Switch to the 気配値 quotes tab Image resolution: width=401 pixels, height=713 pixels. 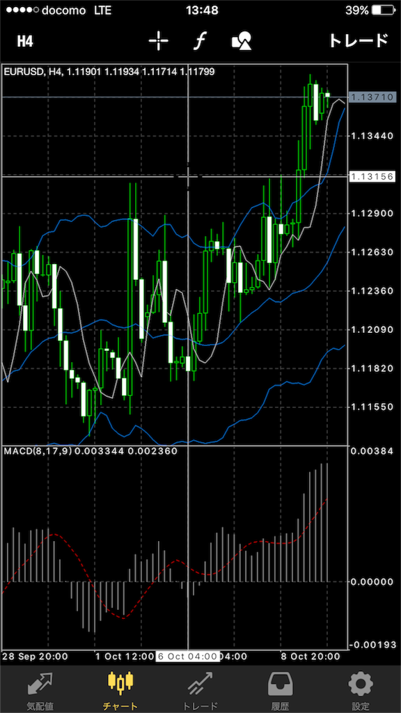pos(40,691)
